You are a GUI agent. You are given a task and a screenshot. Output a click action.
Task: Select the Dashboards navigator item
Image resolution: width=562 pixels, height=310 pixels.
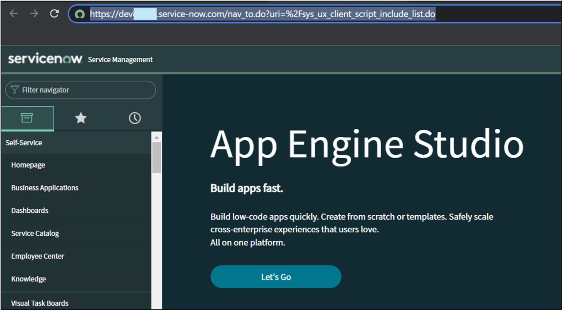coord(30,211)
